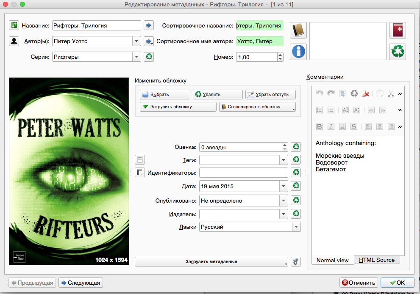The width and height of the screenshot is (420, 294).
Task: Toggle ordered list in comments
Action: pyautogui.click(x=319, y=110)
